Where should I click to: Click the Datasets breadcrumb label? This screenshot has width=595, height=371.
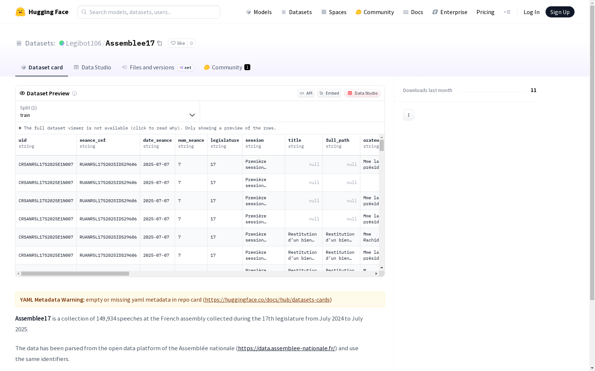pyautogui.click(x=40, y=43)
